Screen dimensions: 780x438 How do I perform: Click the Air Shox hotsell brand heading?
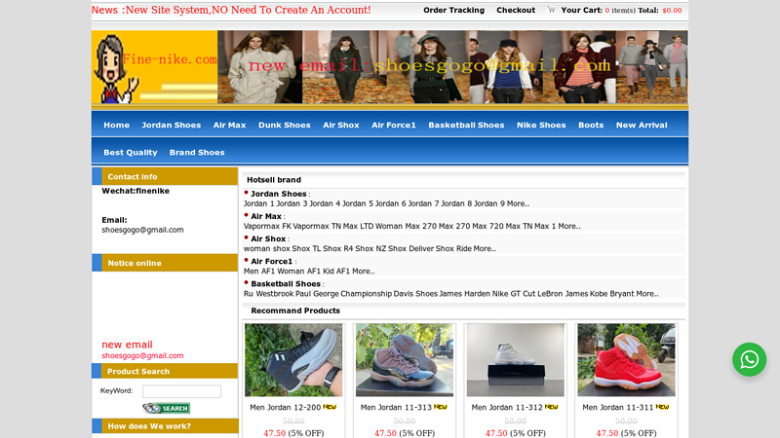[268, 238]
